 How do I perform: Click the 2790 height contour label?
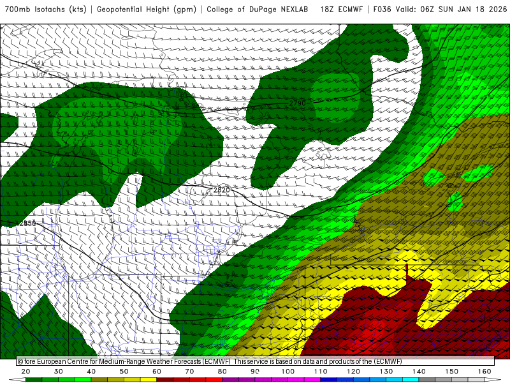pos(298,103)
